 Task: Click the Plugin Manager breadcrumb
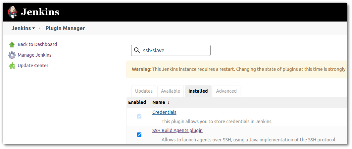point(65,28)
